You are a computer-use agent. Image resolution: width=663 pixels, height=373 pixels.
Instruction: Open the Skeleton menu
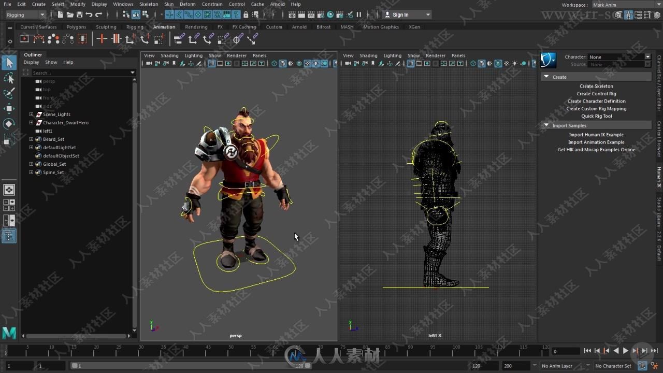149,4
